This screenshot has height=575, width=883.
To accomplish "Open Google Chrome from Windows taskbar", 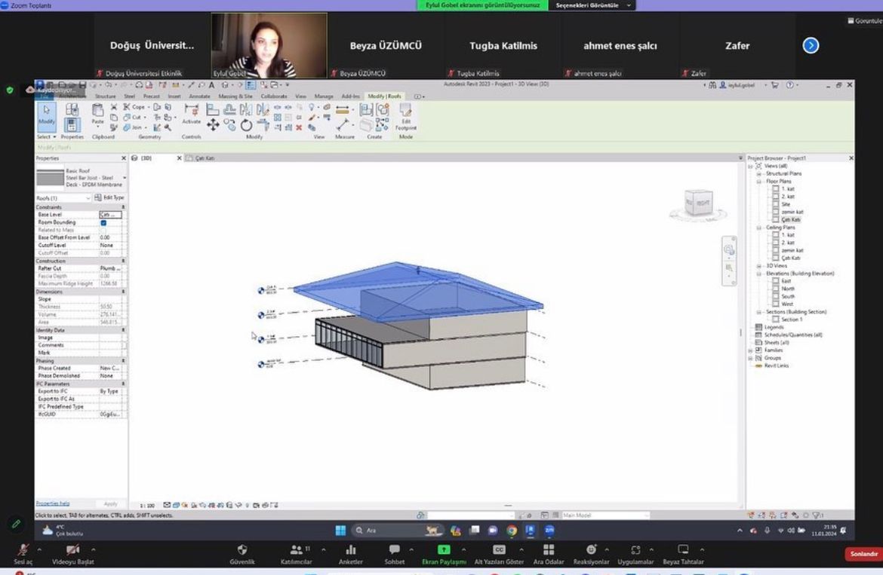I will (x=512, y=530).
